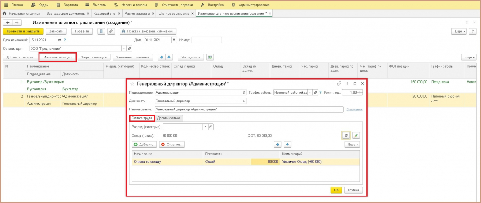
Task: Open the Зарплата menu section
Action: tap(67, 5)
